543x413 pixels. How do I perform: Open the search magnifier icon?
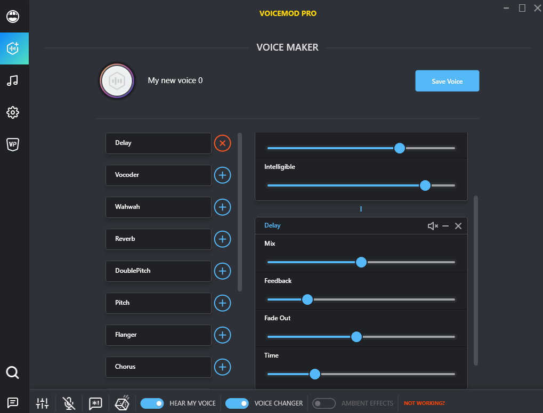[12, 372]
